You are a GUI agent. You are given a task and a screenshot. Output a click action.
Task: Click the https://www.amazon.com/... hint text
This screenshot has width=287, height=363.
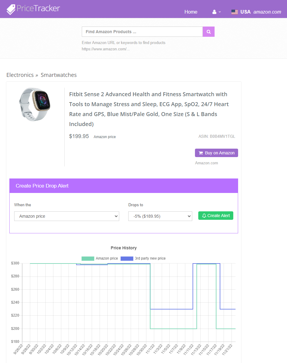coord(106,49)
